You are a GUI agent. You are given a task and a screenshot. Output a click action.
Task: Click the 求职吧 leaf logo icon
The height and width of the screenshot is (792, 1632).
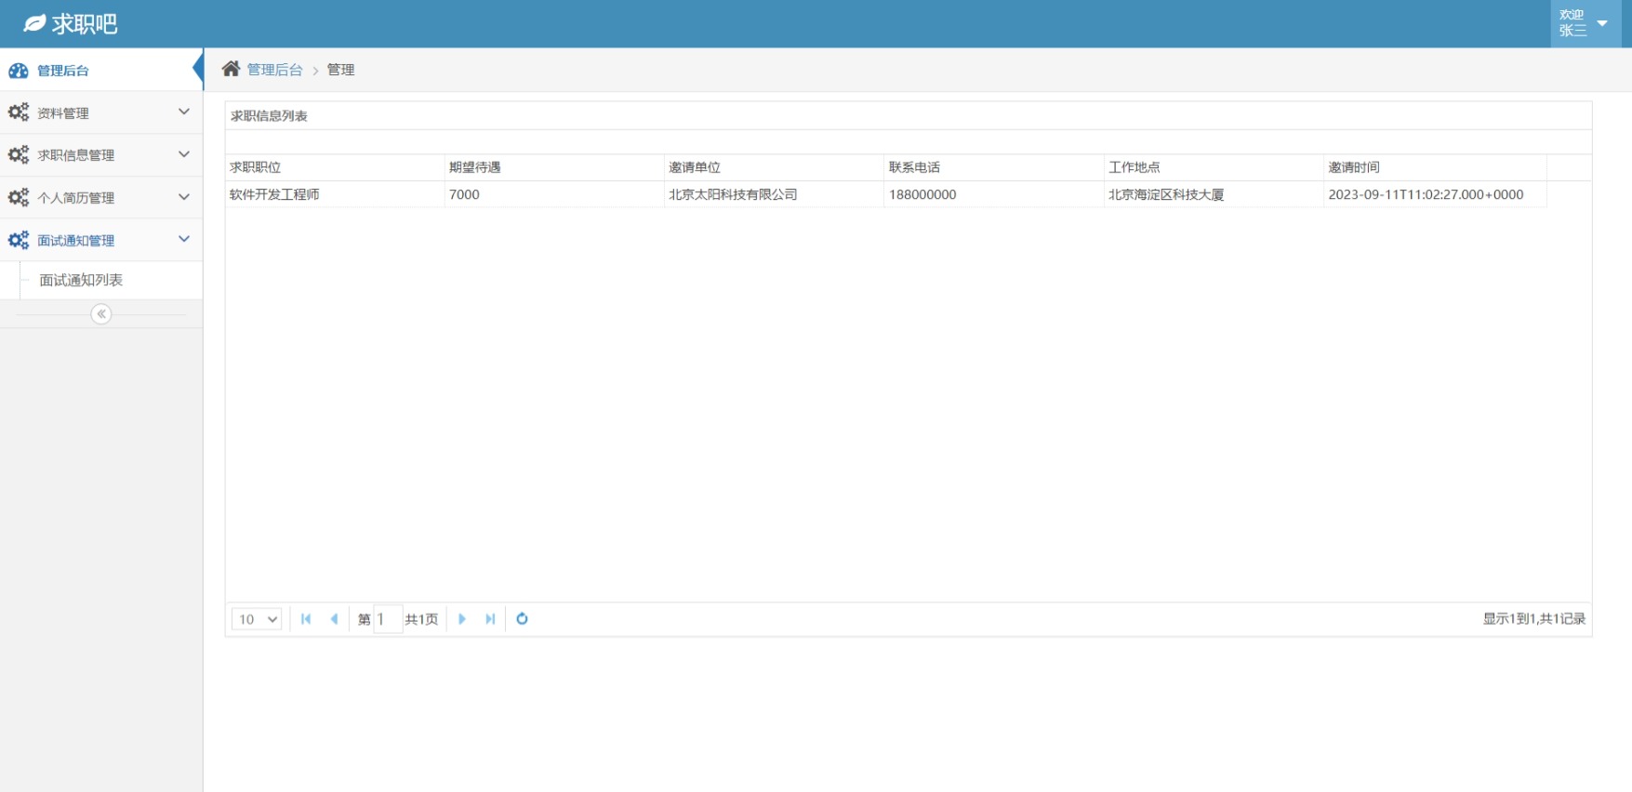point(34,23)
